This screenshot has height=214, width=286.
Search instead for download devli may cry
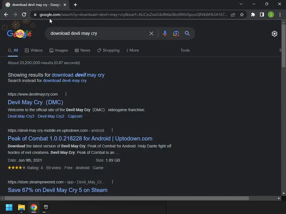click(x=65, y=81)
